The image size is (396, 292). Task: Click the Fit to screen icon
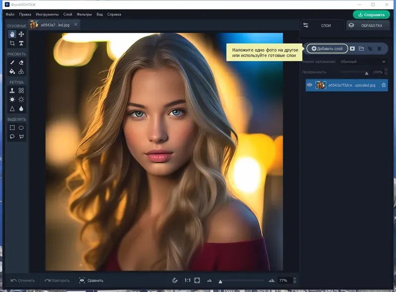coord(197,280)
